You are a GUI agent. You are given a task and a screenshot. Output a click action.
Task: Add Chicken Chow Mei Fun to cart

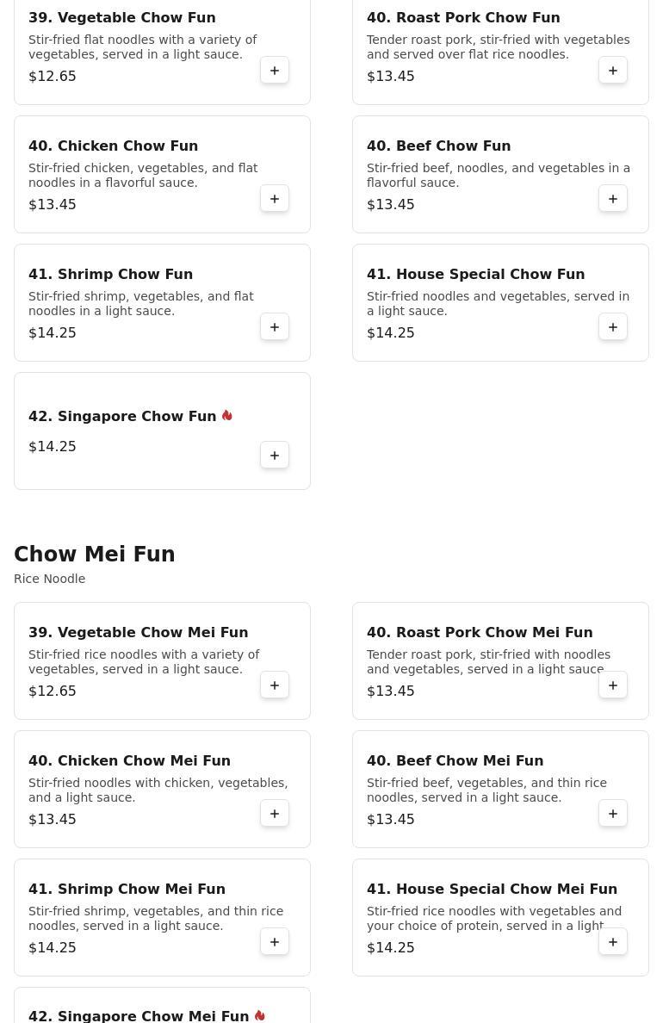[275, 814]
